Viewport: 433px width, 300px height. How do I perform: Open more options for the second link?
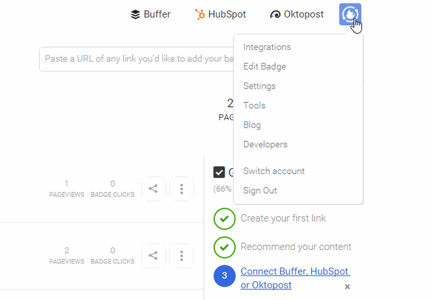coord(181,255)
